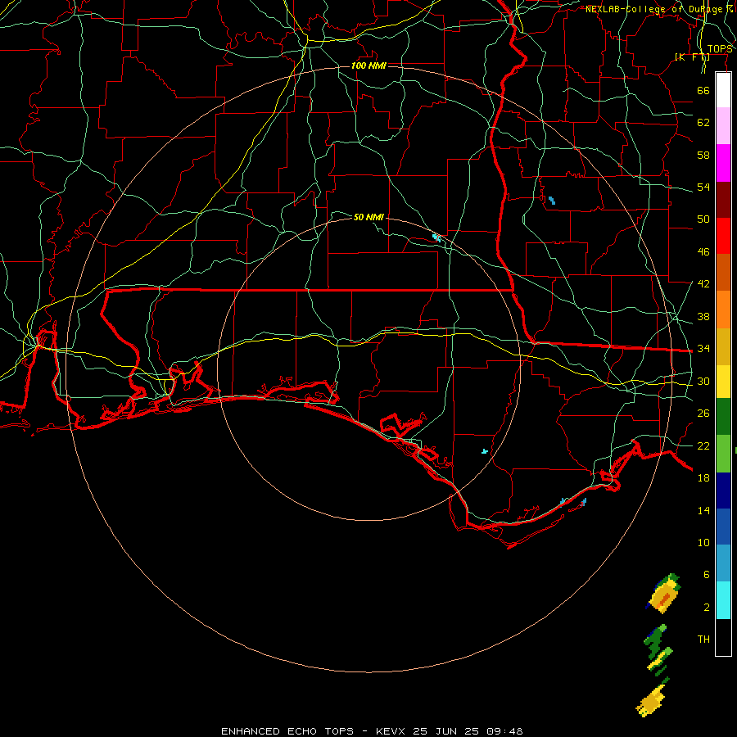Click the "TH" legend label
737x737 pixels.
click(x=703, y=639)
